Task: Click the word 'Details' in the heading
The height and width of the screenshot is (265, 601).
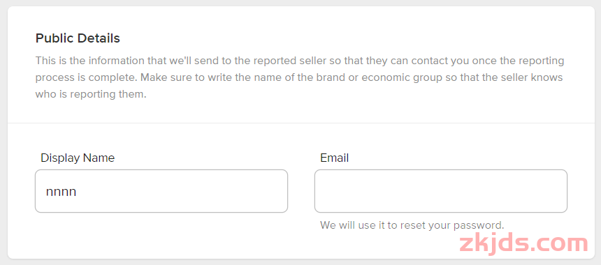Action: (99, 38)
